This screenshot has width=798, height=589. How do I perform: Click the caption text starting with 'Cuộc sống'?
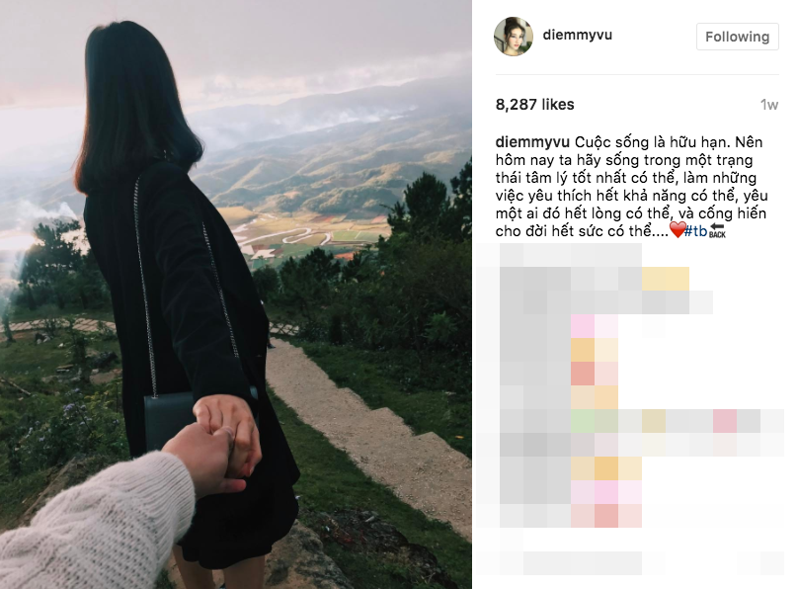coord(631,187)
